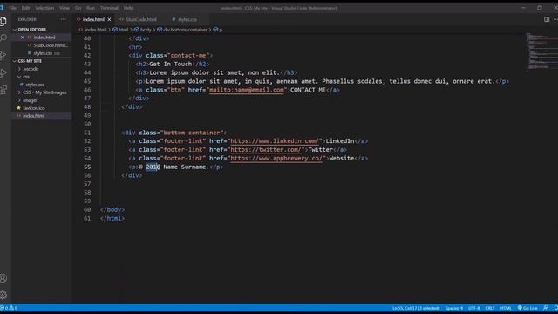
Task: Open the Extensions view
Action: point(3,90)
